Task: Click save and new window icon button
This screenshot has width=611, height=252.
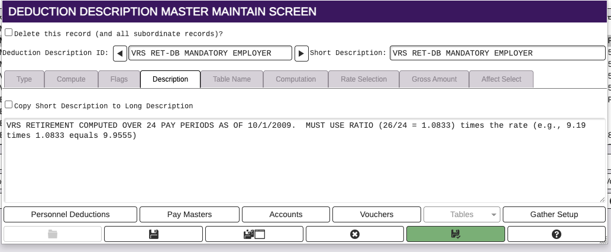Action: point(254,234)
